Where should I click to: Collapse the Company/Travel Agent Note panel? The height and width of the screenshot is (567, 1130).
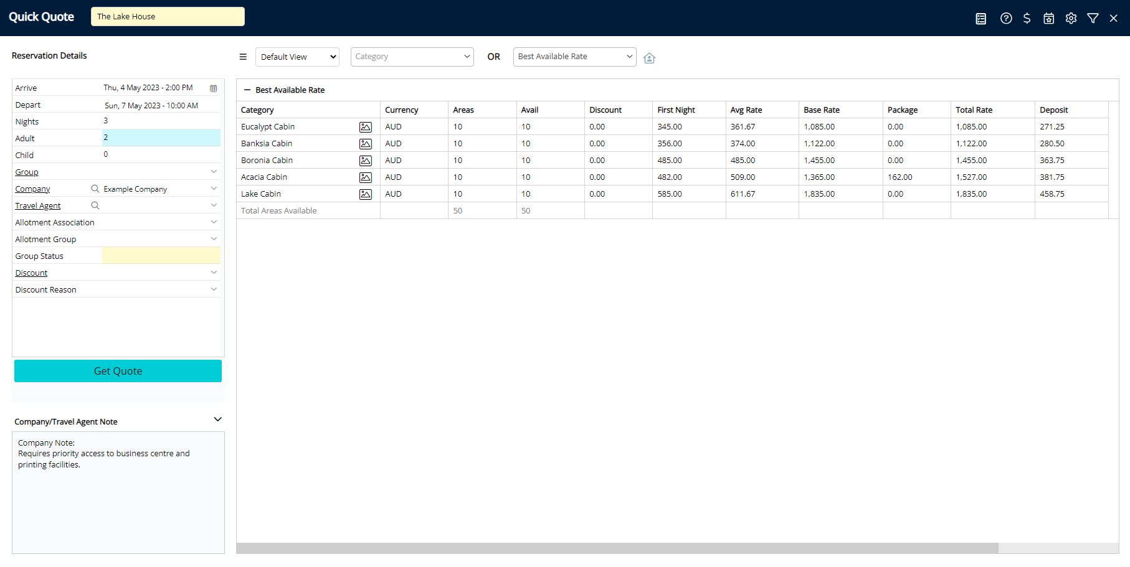pos(217,419)
